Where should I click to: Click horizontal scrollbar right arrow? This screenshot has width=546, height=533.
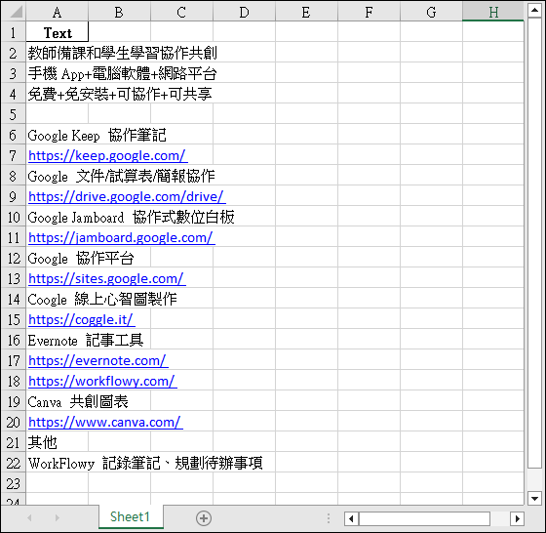coord(517,518)
